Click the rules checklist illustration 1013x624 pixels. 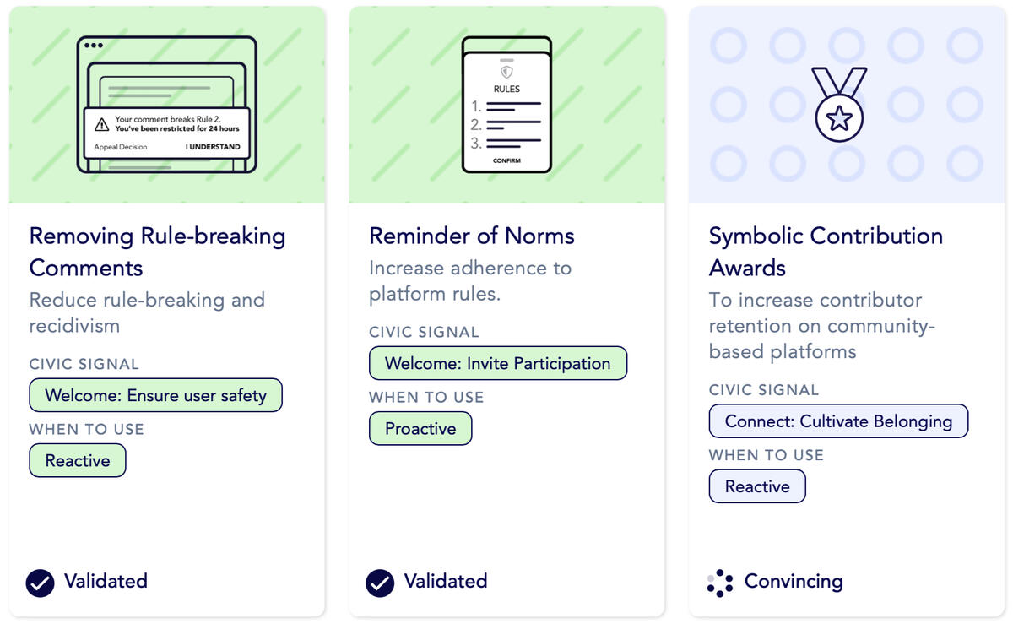[x=506, y=106]
